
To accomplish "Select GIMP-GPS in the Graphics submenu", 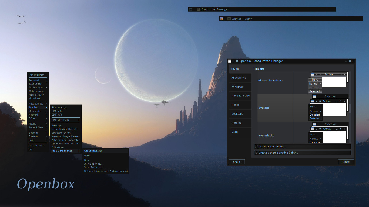I will [x=66, y=115].
